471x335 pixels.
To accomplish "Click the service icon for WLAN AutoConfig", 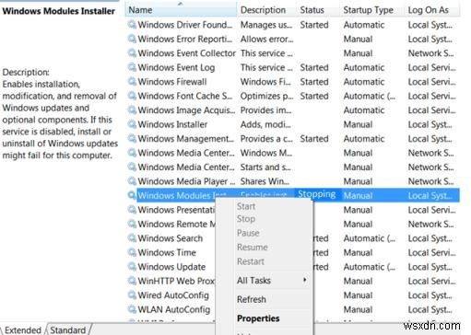I will pyautogui.click(x=132, y=309).
